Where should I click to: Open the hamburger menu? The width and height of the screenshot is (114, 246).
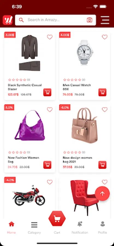[105, 20]
